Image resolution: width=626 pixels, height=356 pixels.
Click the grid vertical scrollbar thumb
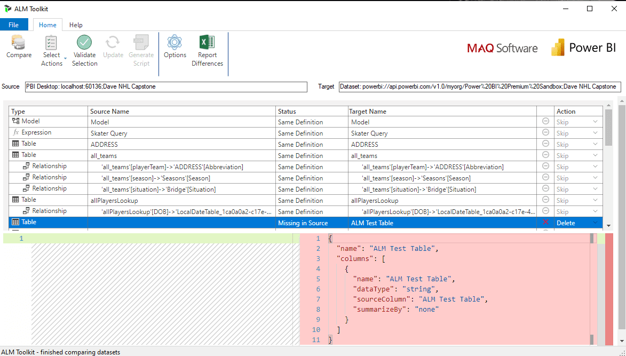(x=608, y=128)
